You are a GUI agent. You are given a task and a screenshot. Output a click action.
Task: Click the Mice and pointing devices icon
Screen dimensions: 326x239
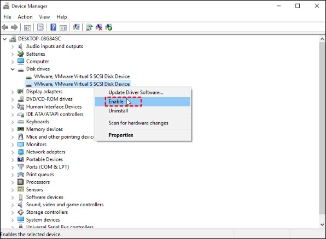click(x=21, y=137)
